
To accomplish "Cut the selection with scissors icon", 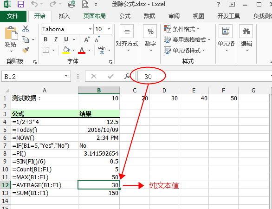I will tap(26, 29).
